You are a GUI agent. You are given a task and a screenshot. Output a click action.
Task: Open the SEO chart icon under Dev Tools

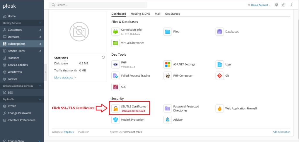point(115,87)
